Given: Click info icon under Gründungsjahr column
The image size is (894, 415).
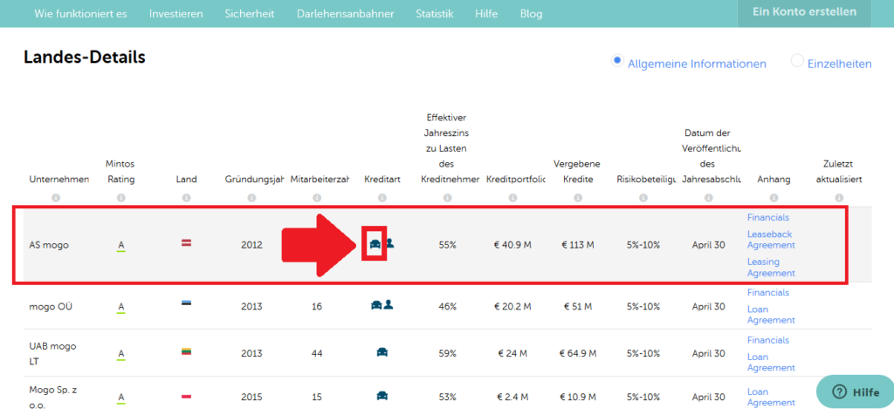Looking at the screenshot, I should point(251,198).
